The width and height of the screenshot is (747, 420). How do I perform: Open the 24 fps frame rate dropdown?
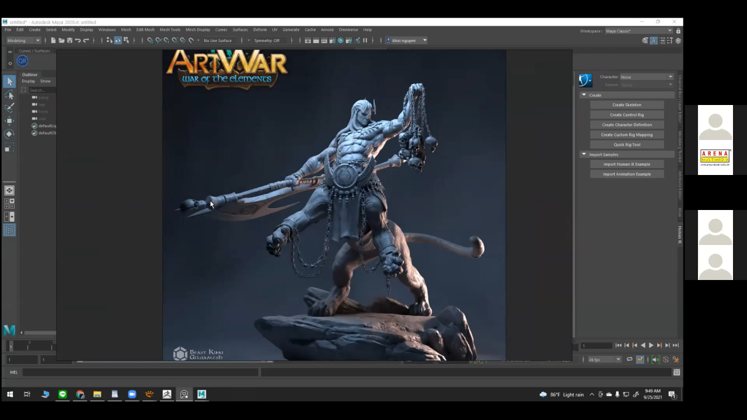(x=605, y=359)
